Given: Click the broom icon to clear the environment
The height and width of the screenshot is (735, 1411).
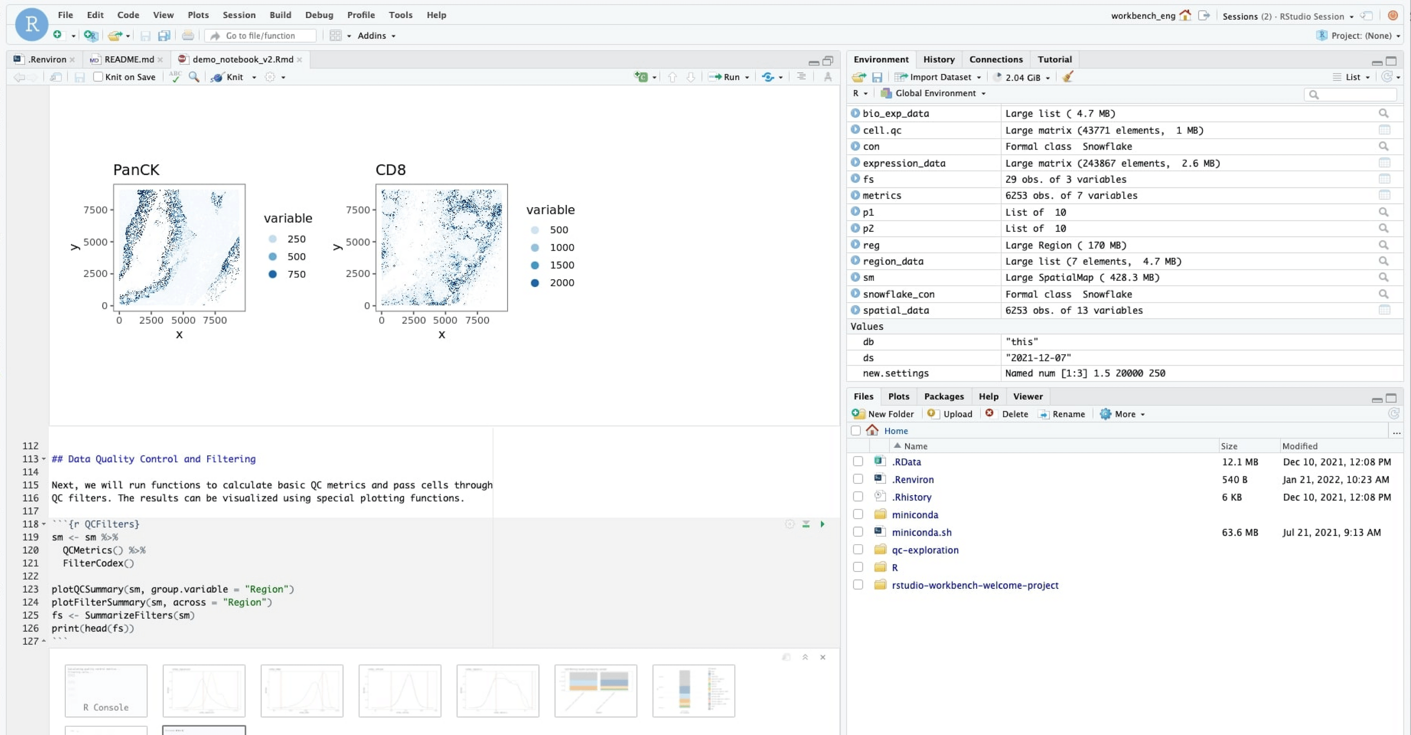Looking at the screenshot, I should (x=1068, y=77).
